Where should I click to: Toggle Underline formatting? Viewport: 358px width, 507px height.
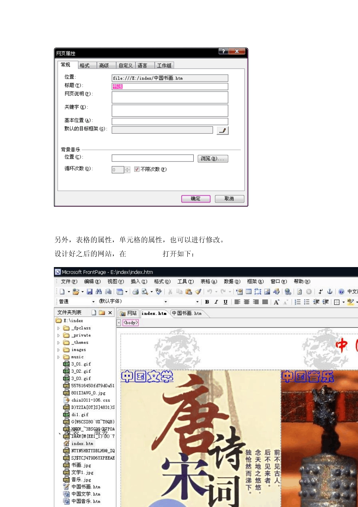pyautogui.click(x=225, y=302)
